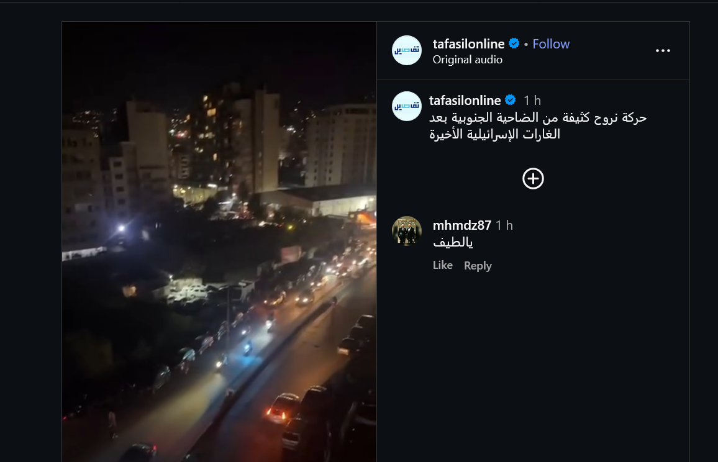Visit mhmdz87 profile via username

(461, 225)
